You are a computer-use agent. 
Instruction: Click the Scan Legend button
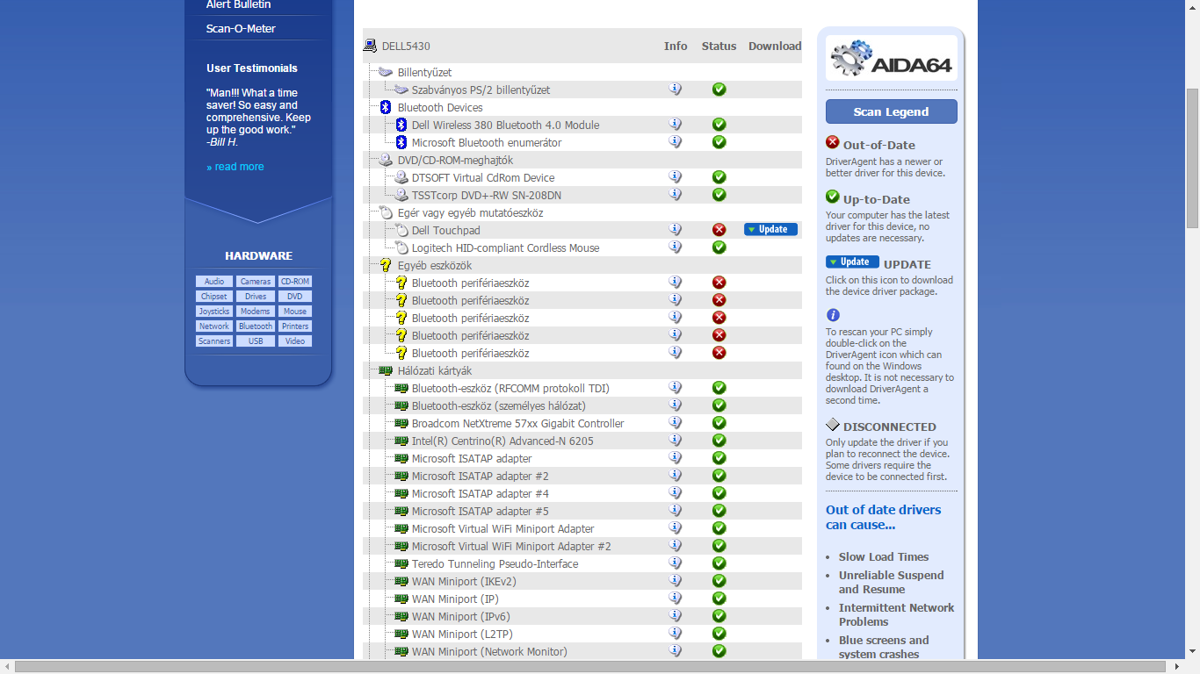[892, 111]
